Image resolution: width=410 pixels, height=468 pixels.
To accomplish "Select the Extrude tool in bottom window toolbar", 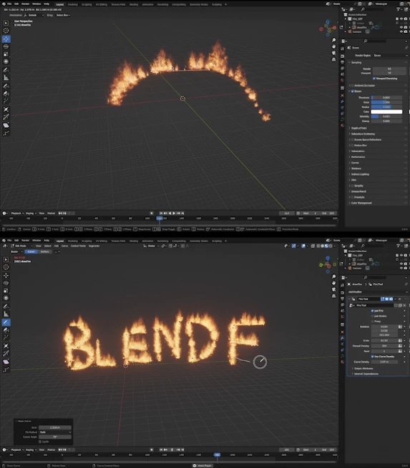I will 6,337.
